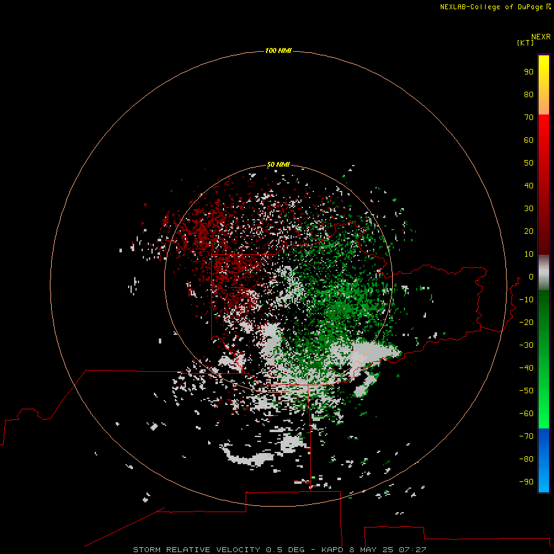This screenshot has width=554, height=554.
Task: Click the 60 value on velocity scale
Action: [529, 140]
